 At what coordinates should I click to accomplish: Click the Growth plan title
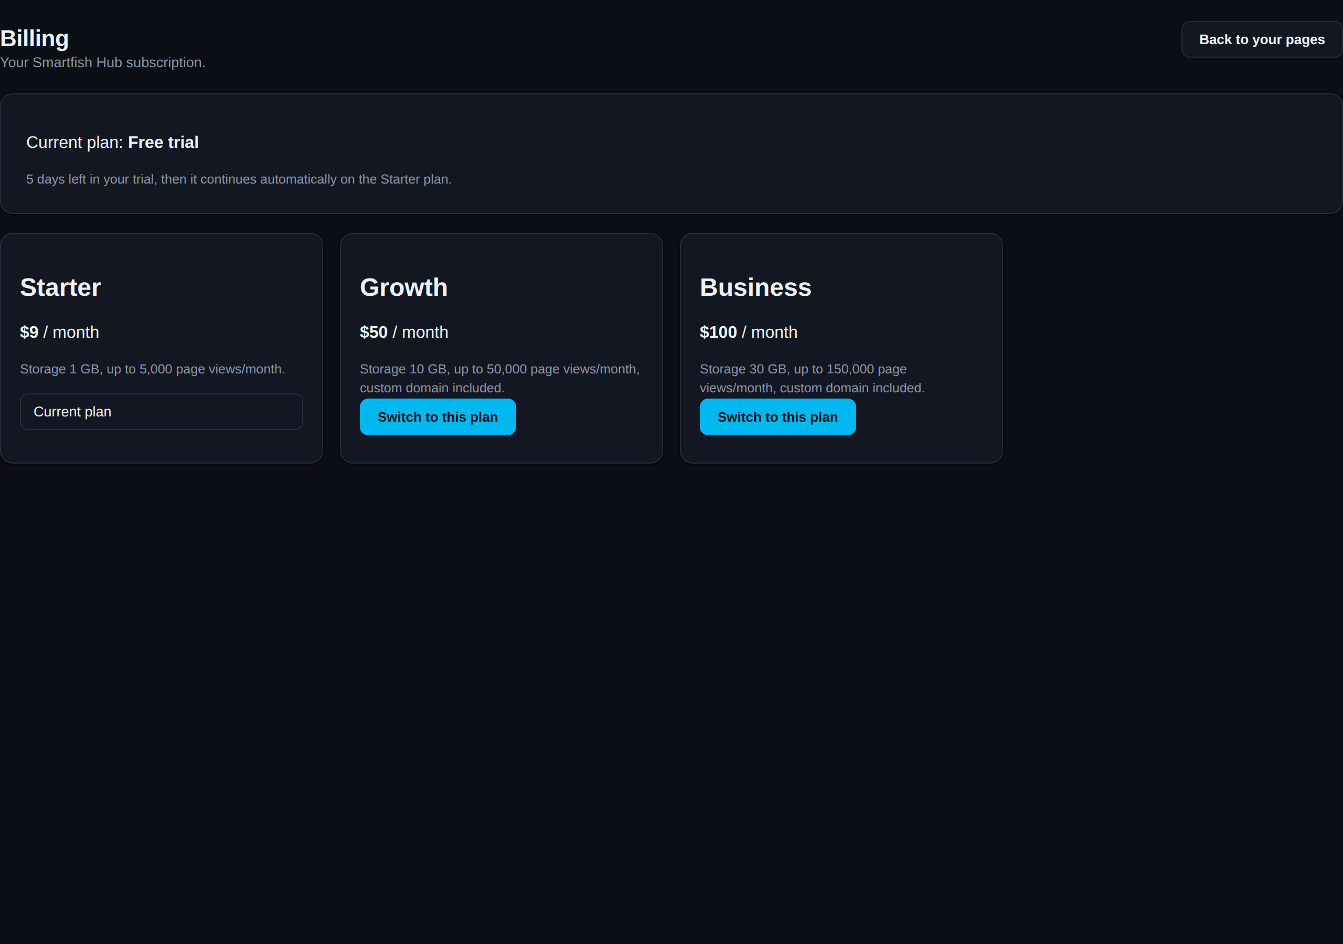point(403,287)
